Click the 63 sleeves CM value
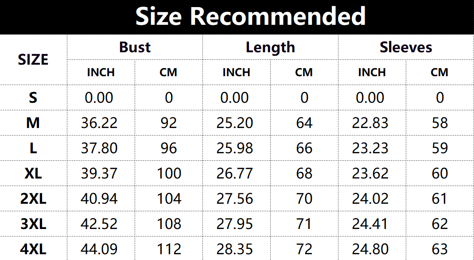This screenshot has width=474, height=260. tap(440, 249)
